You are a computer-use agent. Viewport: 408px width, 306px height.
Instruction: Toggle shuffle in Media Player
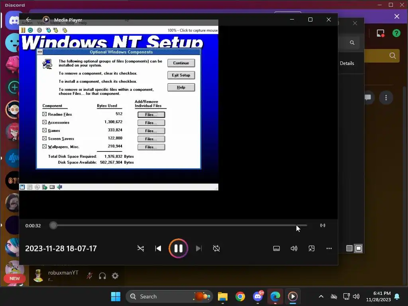pyautogui.click(x=141, y=249)
